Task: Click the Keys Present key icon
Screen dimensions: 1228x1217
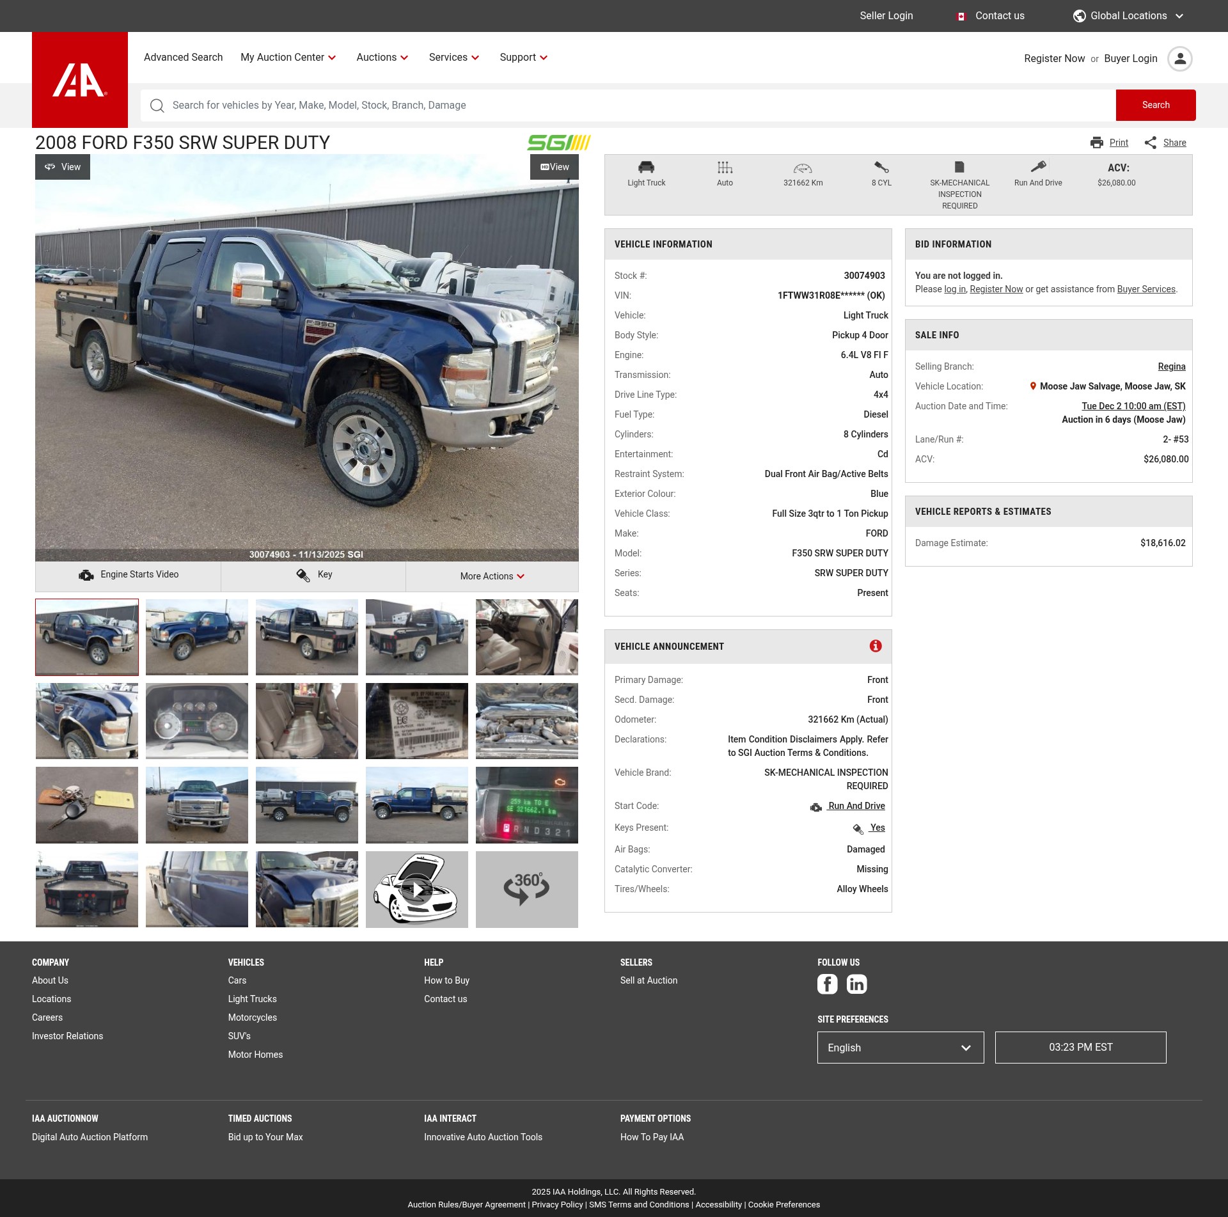Action: coord(858,829)
